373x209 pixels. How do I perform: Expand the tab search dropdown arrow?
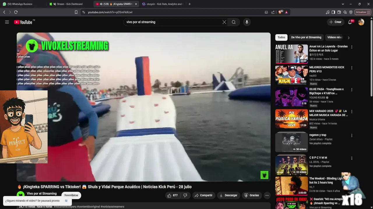343,4
